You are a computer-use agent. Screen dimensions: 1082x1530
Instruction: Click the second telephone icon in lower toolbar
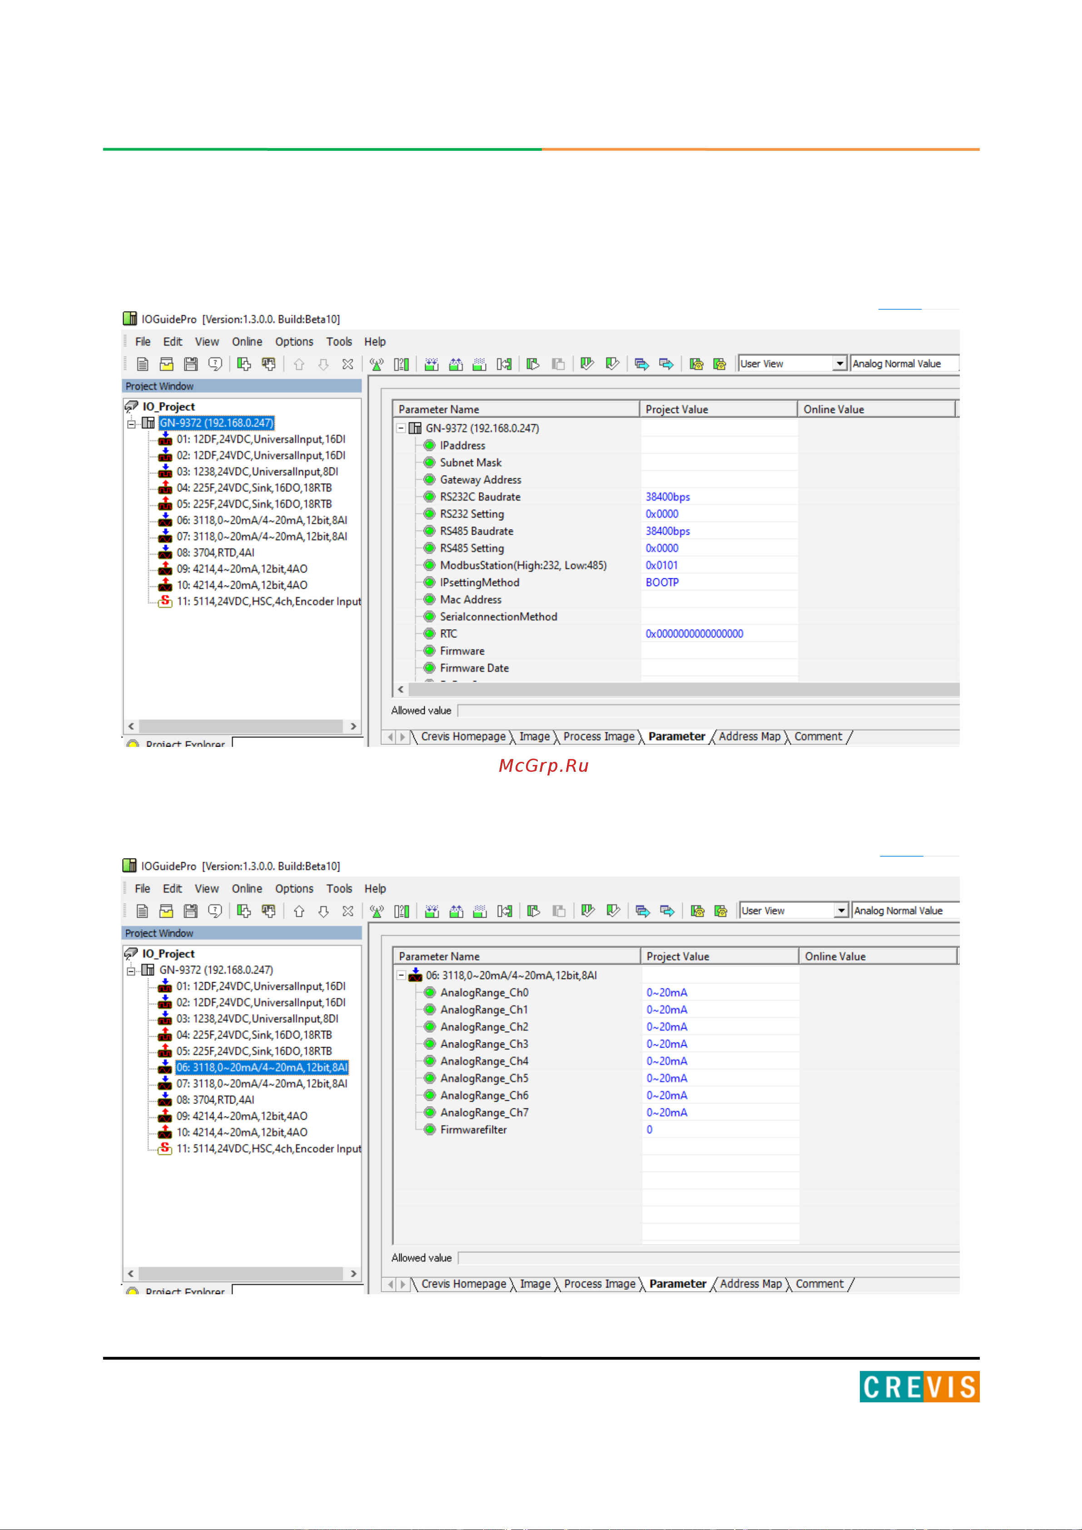click(x=721, y=911)
